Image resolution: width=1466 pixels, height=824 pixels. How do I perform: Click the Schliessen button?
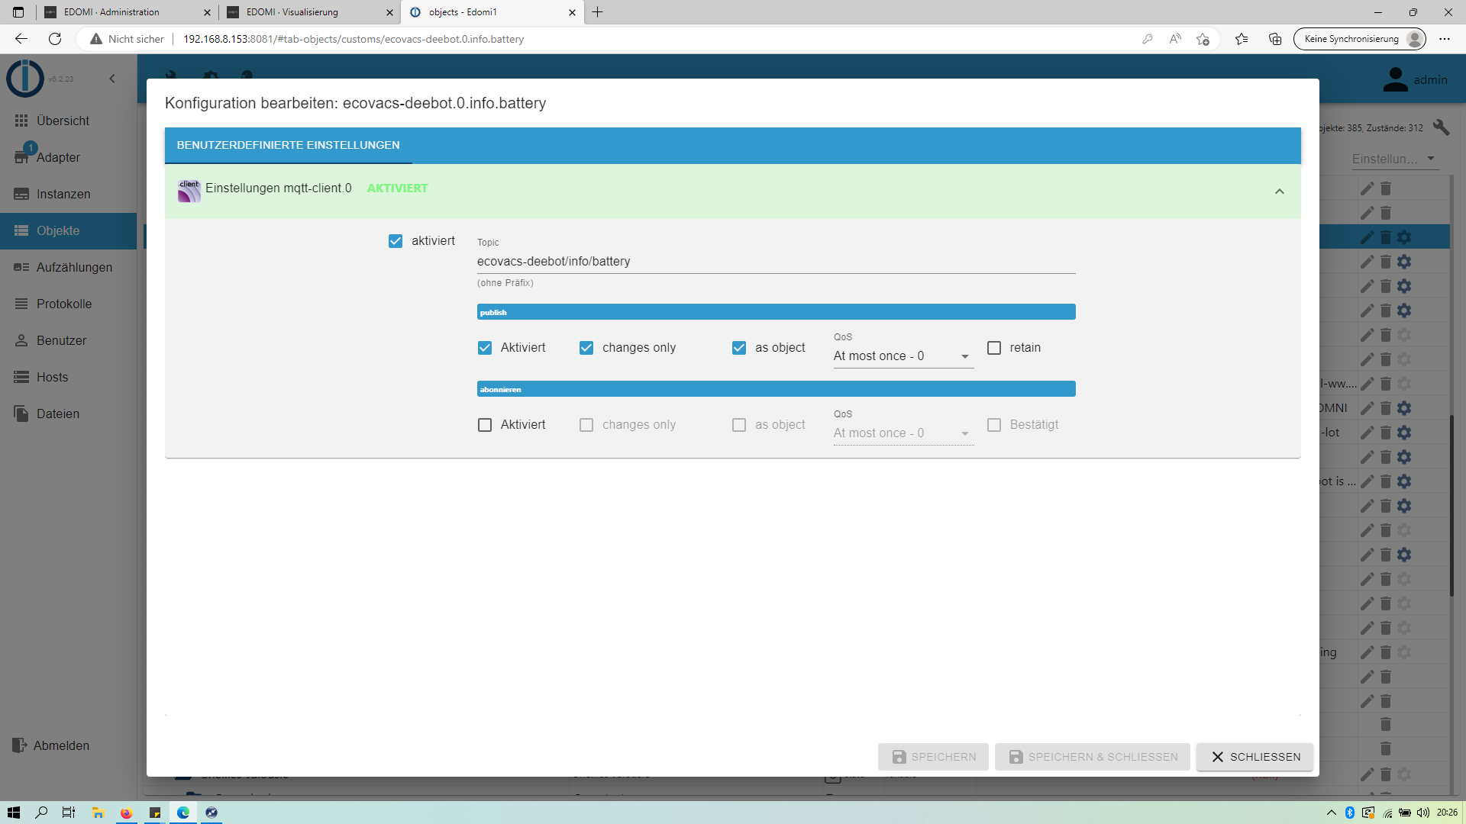(1254, 757)
